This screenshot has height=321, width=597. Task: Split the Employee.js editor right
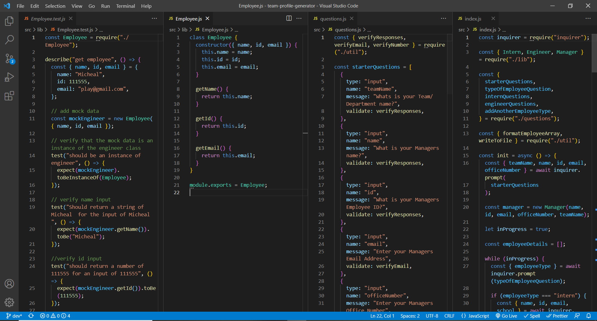[x=289, y=18]
